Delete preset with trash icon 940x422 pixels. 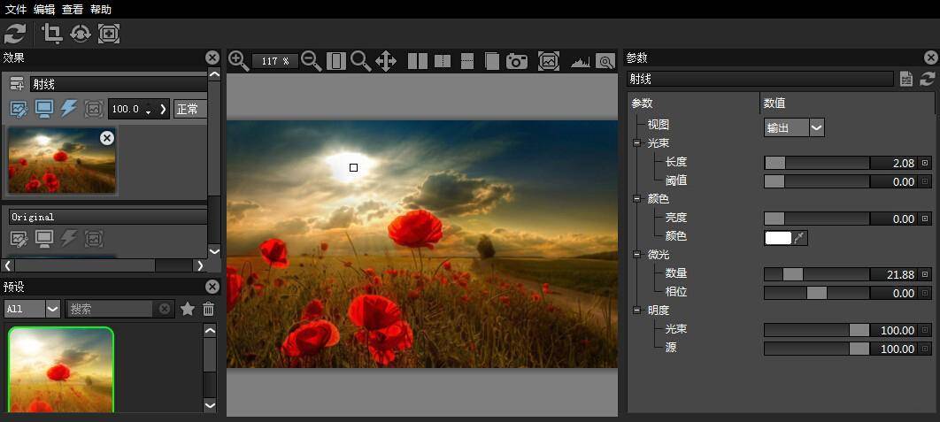tap(209, 309)
